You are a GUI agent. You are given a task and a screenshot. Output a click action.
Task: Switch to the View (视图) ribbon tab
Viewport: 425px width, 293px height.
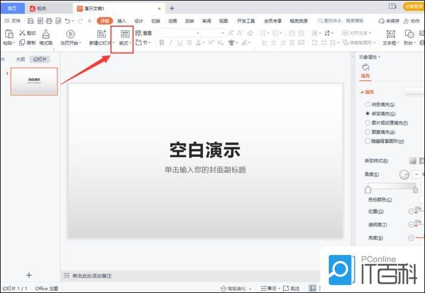point(223,21)
